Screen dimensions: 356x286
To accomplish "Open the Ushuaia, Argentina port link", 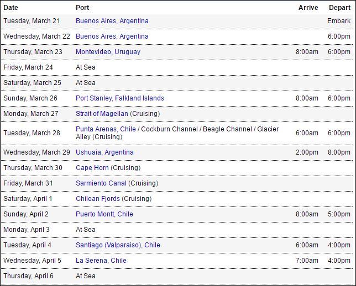I will click(104, 152).
